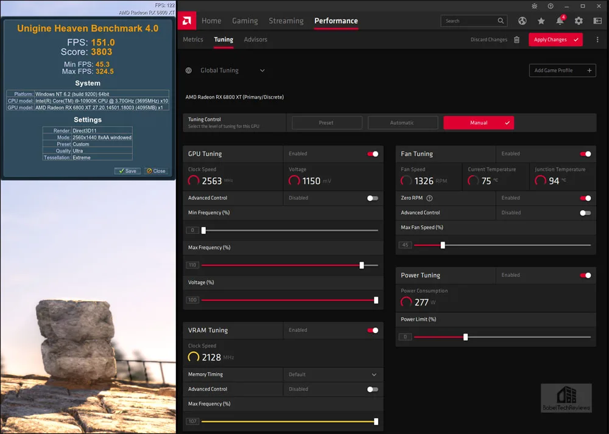Click the VRAM Max Frequency slider handle
609x434 pixels.
[376, 421]
